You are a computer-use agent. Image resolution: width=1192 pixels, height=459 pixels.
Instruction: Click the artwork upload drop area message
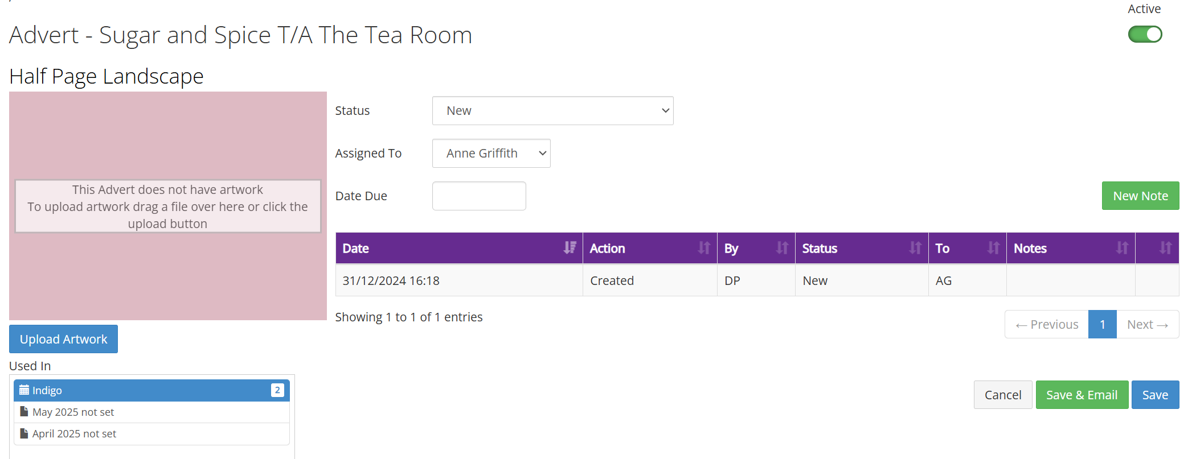coord(167,206)
